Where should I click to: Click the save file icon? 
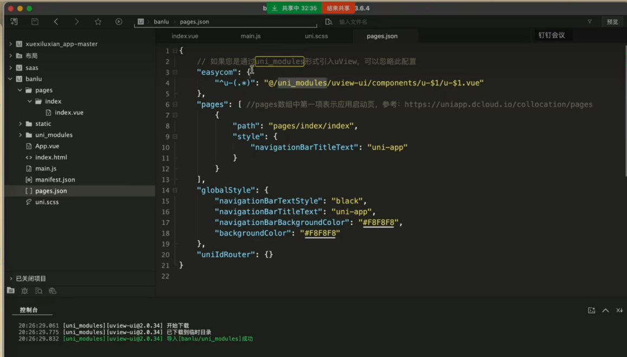pos(35,22)
